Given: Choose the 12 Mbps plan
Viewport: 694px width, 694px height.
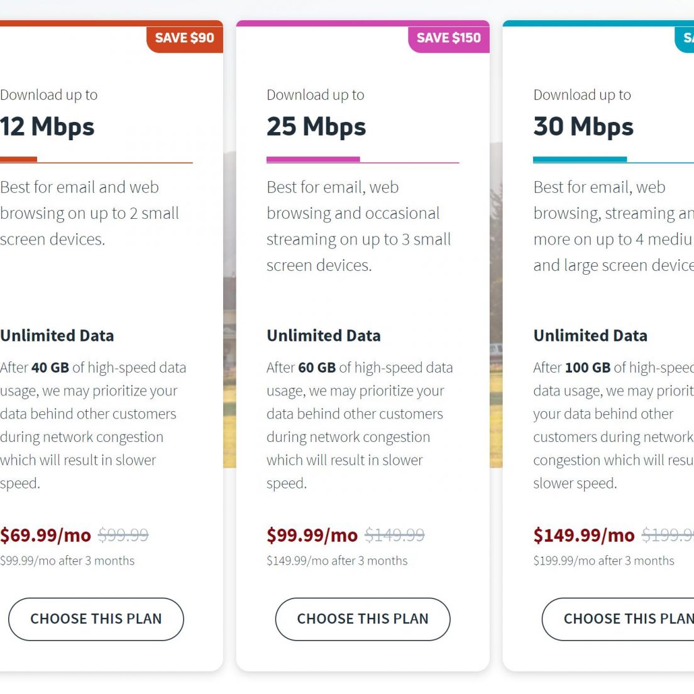Looking at the screenshot, I should click(x=96, y=619).
